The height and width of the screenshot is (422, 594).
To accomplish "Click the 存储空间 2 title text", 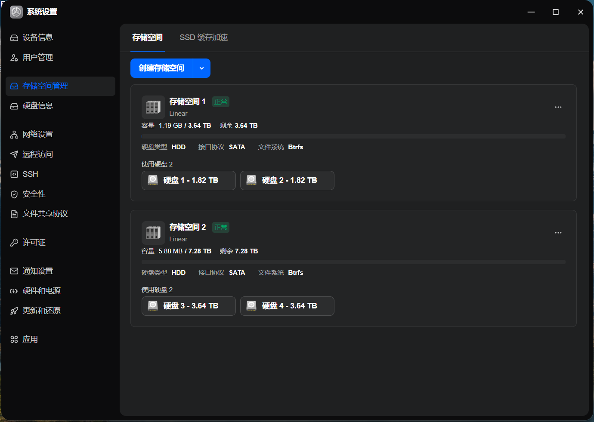I will click(188, 227).
